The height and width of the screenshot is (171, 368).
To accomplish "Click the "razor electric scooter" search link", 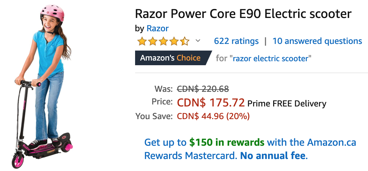I will [x=271, y=59].
